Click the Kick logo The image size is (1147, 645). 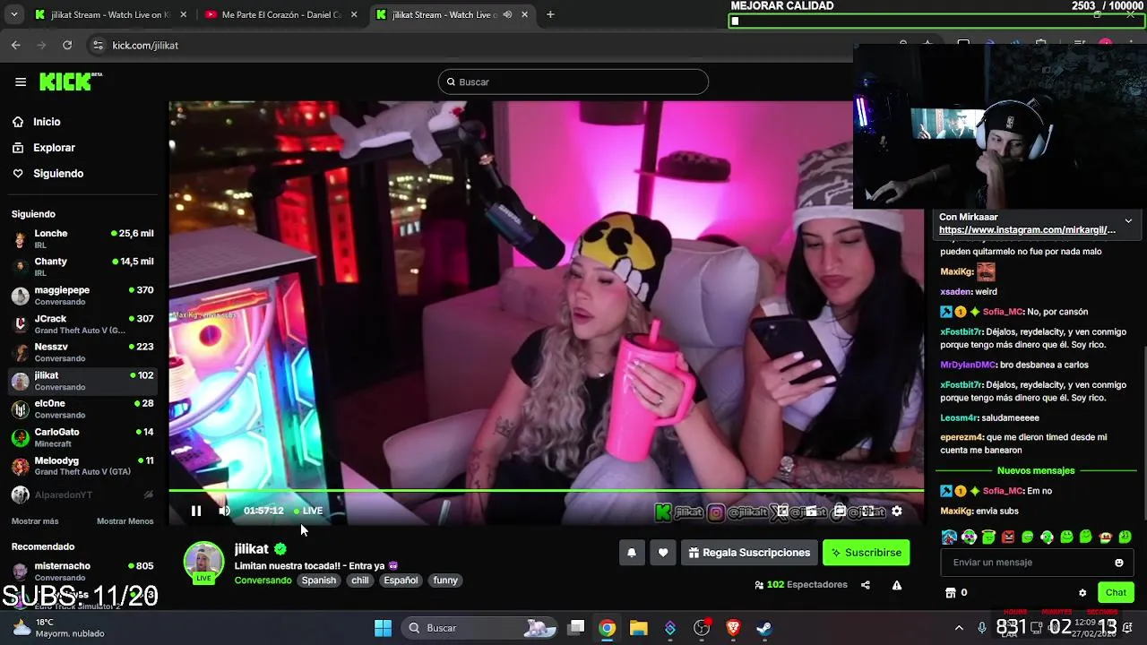[x=70, y=82]
